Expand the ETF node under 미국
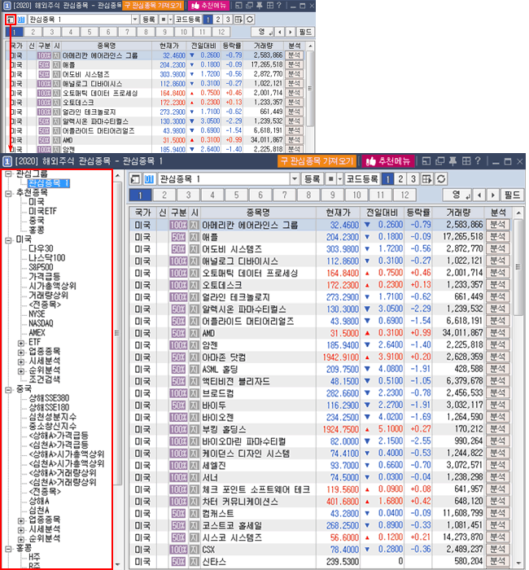The height and width of the screenshot is (570, 529). pos(21,343)
